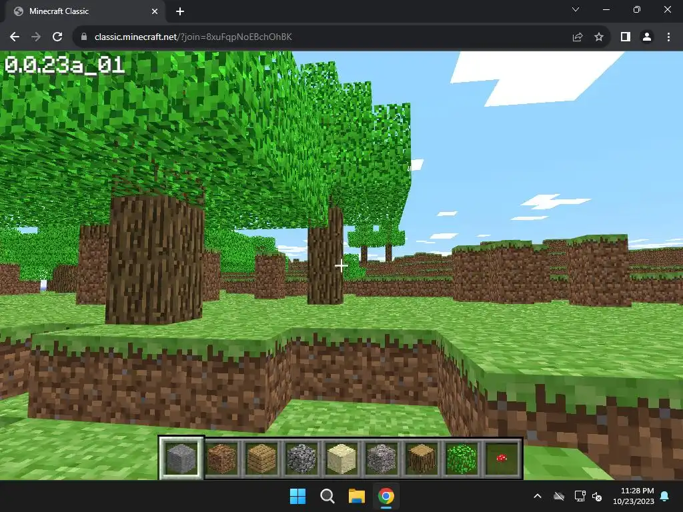Show hidden system tray icons
This screenshot has width=683, height=512.
click(538, 496)
